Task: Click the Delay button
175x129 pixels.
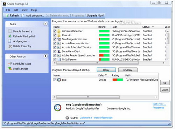Action: click(x=106, y=70)
